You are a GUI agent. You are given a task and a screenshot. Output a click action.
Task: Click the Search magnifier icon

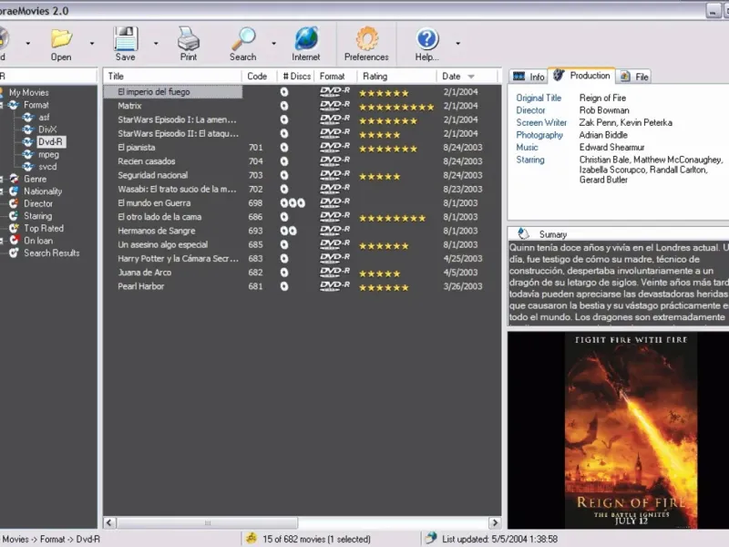(243, 38)
